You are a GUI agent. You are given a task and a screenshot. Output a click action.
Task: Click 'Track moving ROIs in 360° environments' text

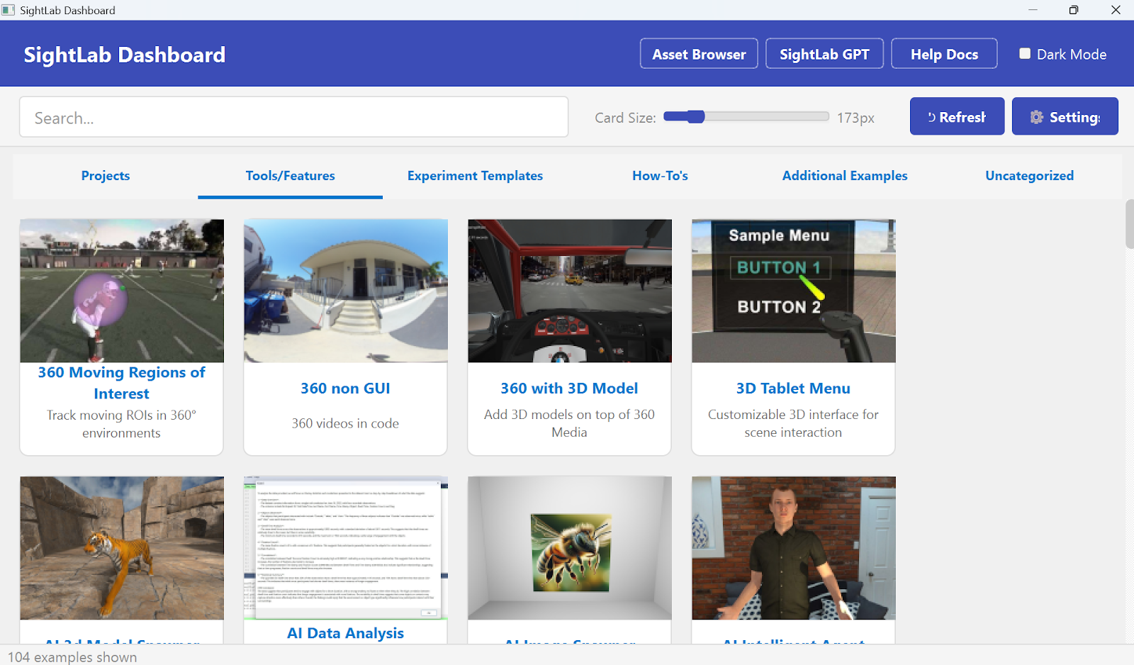(121, 424)
